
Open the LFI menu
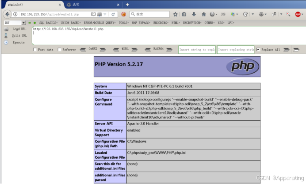pyautogui.click(x=231, y=23)
